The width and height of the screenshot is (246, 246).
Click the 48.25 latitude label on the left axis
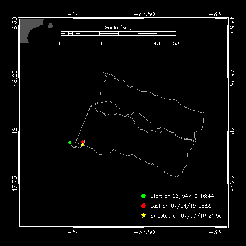point(15,78)
